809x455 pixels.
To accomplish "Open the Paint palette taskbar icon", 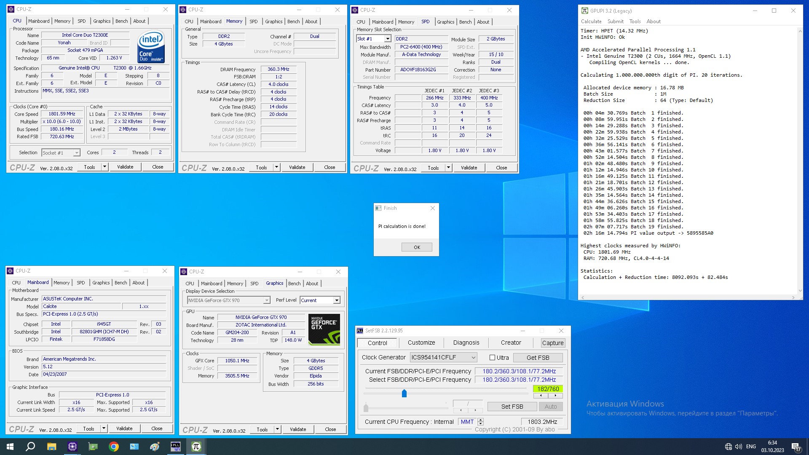I will tap(155, 447).
